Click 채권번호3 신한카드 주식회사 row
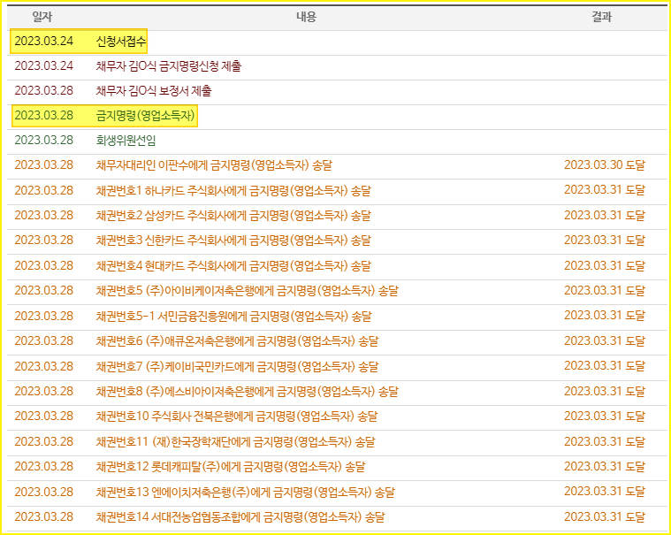The image size is (671, 535). [337, 241]
